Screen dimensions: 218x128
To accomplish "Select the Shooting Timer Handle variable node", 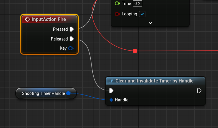I will coord(46,93).
